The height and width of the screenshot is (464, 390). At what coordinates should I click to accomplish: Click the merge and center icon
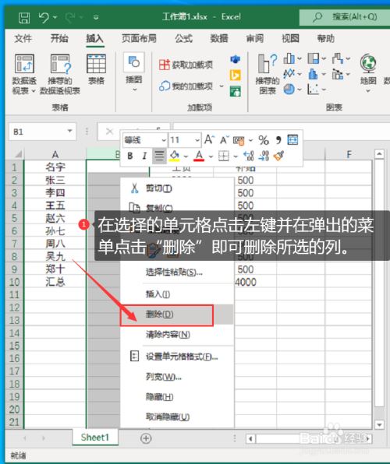[x=293, y=139]
